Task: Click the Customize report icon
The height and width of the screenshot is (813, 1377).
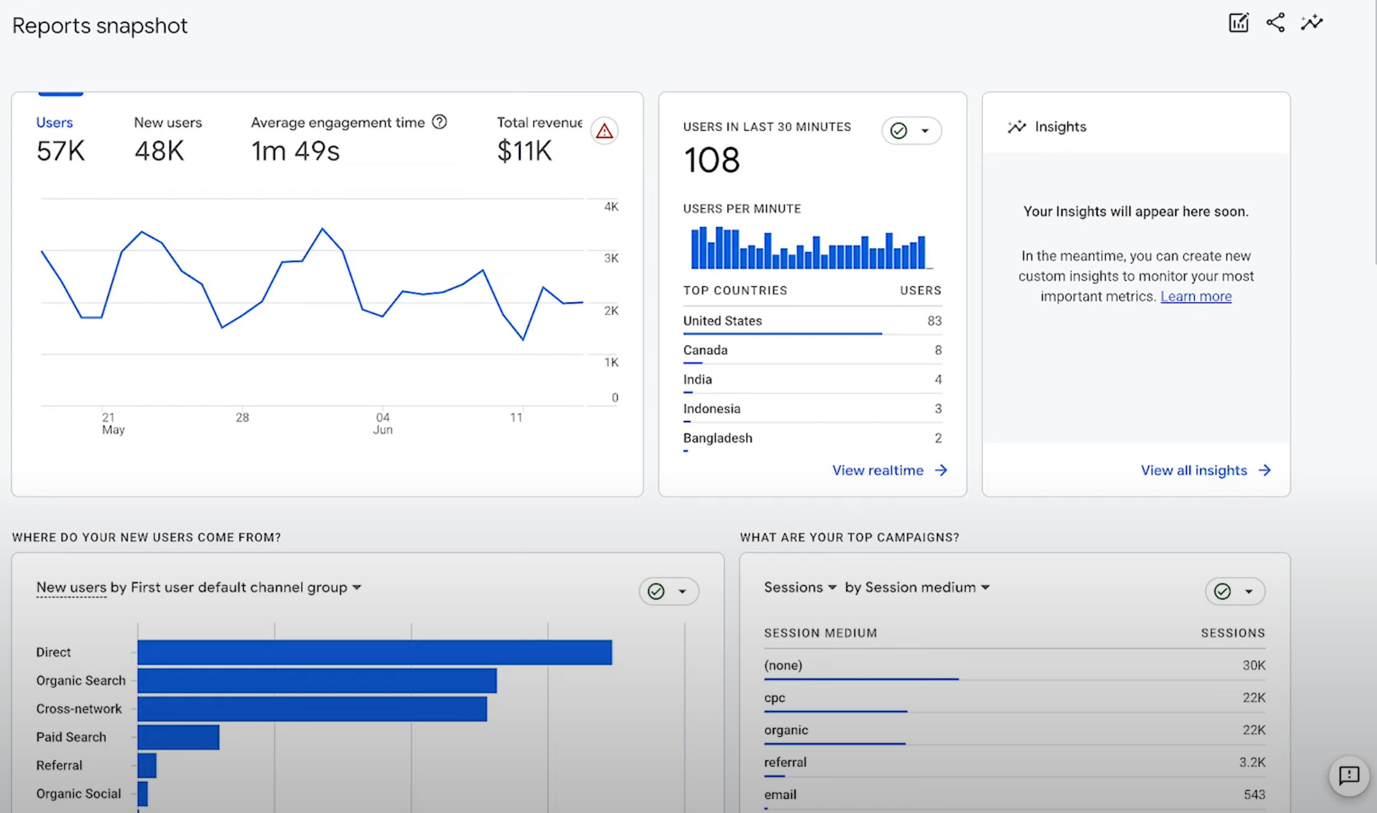Action: coord(1238,23)
